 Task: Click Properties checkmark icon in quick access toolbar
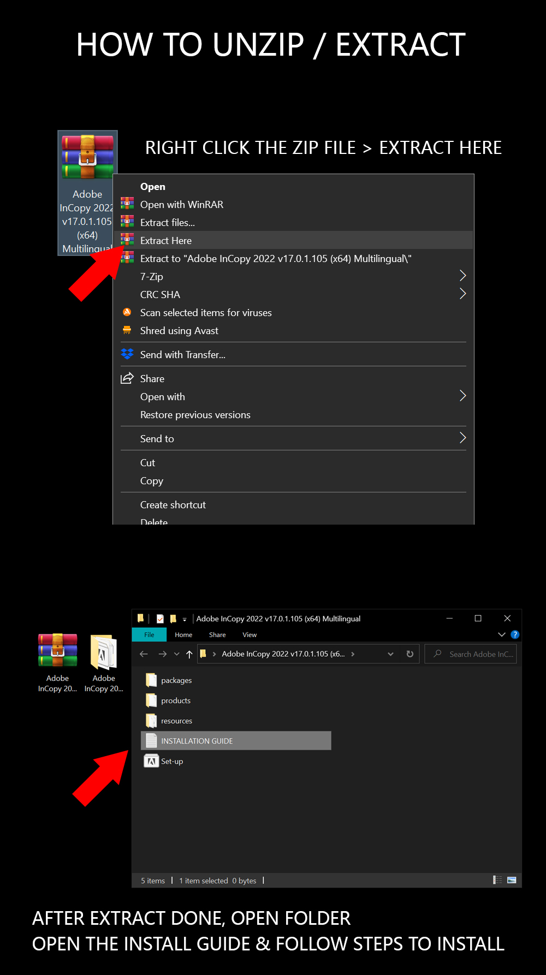(x=160, y=619)
